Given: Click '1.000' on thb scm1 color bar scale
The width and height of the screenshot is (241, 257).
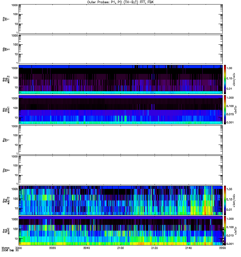Looking at the screenshot, I should 230,98.
